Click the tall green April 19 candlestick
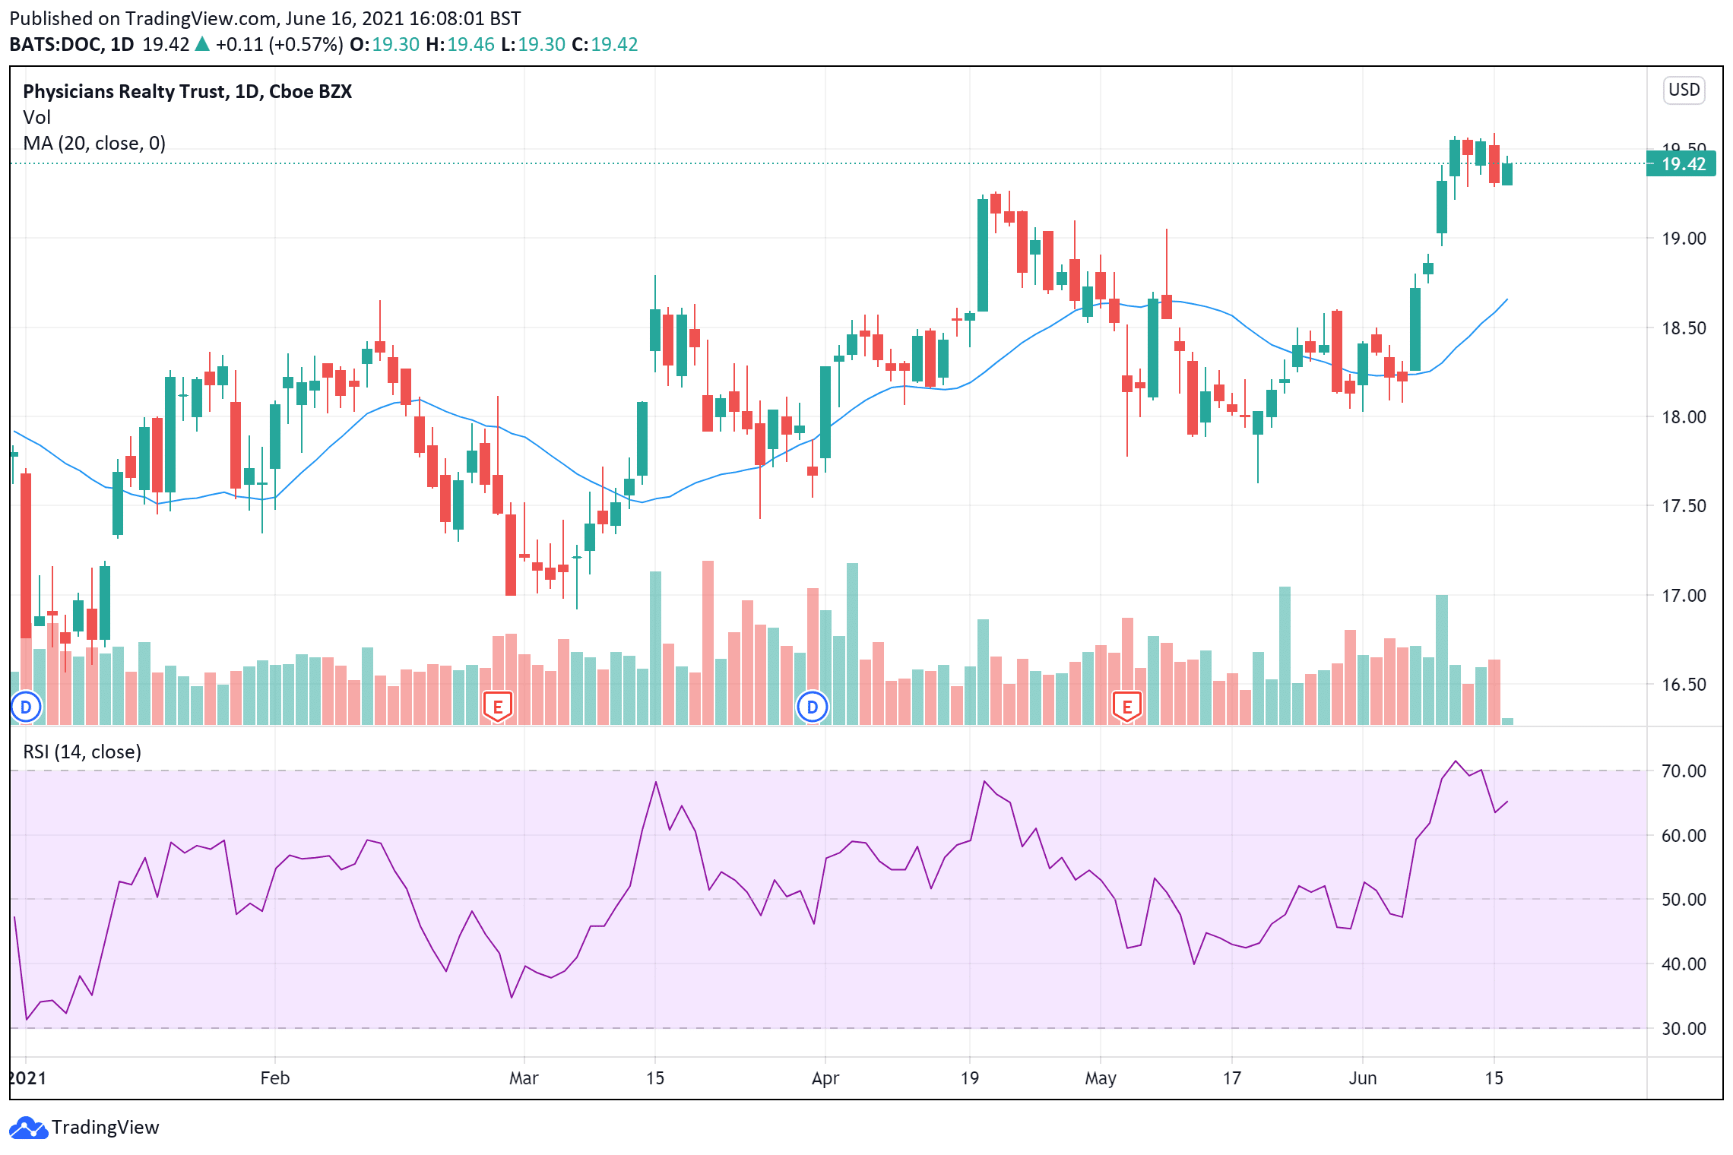The image size is (1733, 1155). pos(983,255)
